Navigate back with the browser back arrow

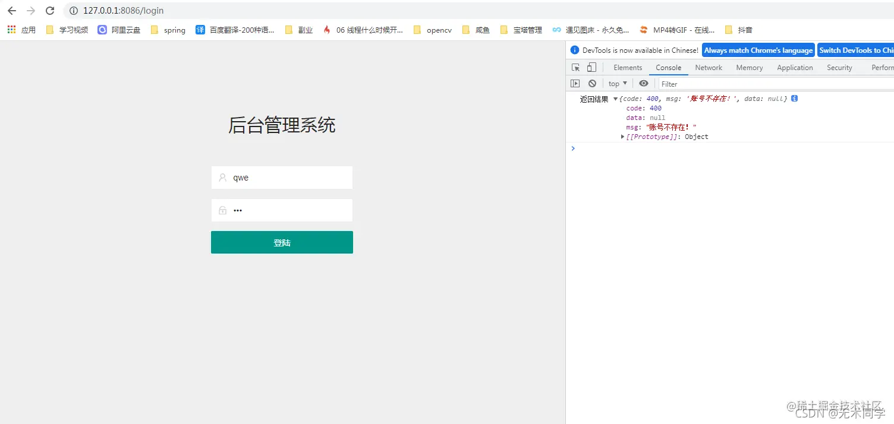click(12, 10)
